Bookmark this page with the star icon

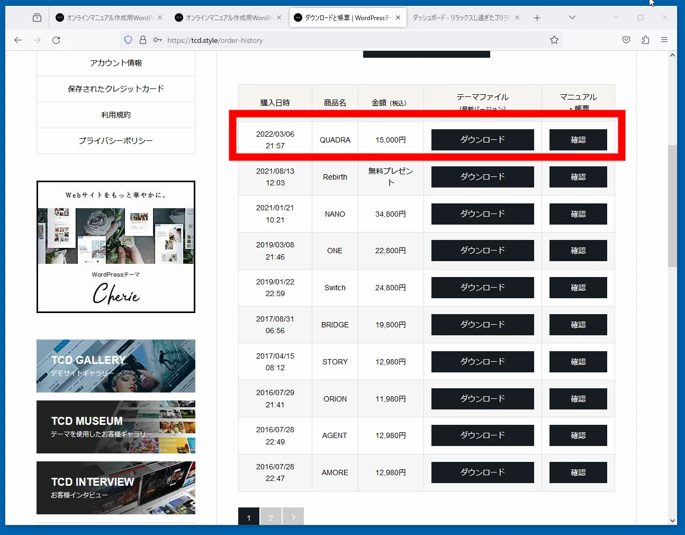point(554,40)
